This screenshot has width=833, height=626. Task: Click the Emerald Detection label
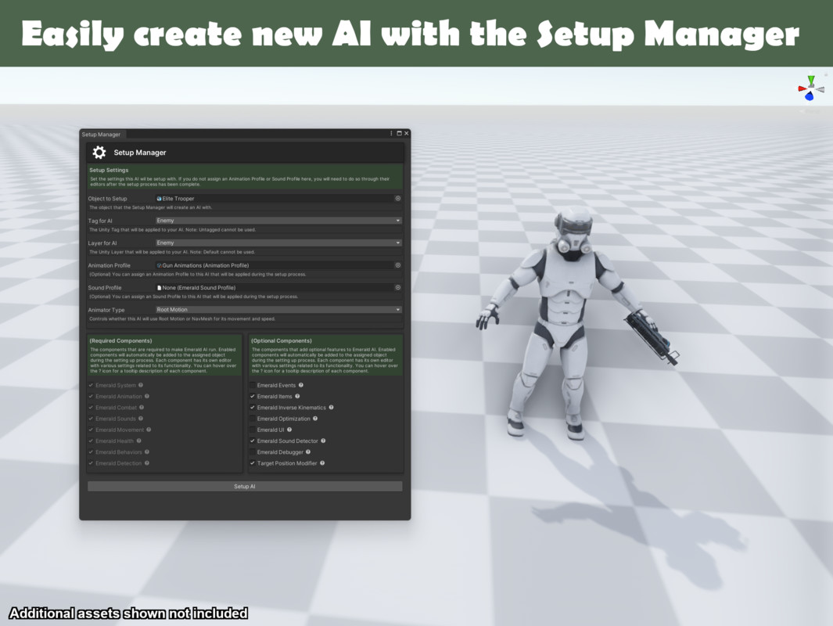point(119,463)
